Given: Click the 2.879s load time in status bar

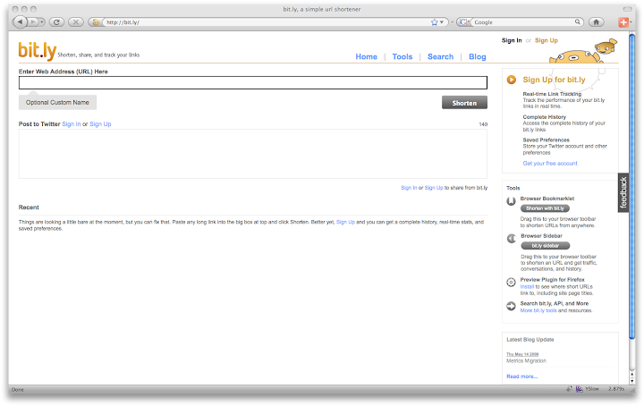Looking at the screenshot, I should coord(616,388).
